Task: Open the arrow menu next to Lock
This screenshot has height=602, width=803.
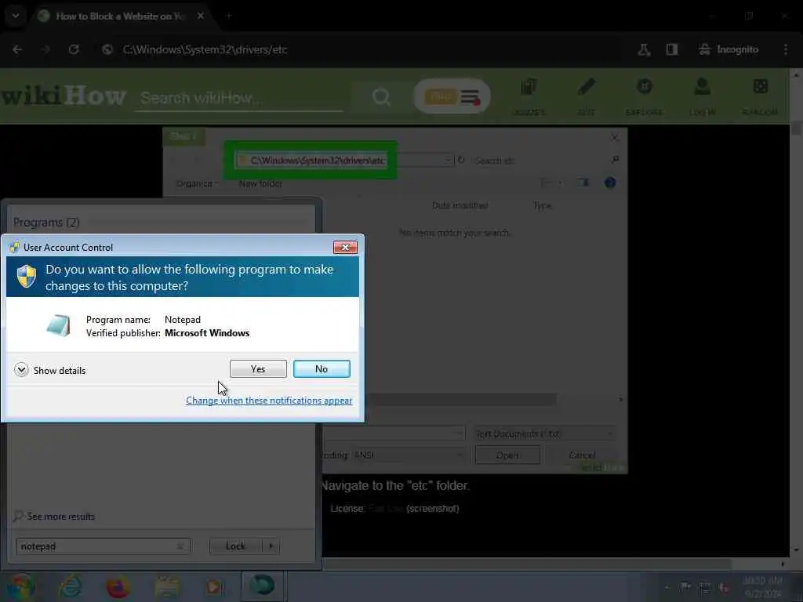Action: pyautogui.click(x=271, y=546)
